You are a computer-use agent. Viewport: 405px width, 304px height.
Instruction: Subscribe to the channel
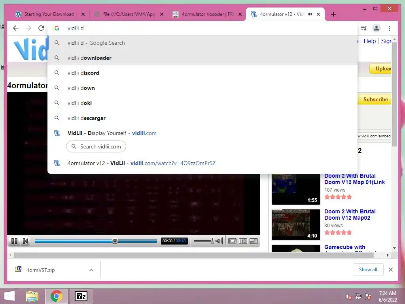375,99
